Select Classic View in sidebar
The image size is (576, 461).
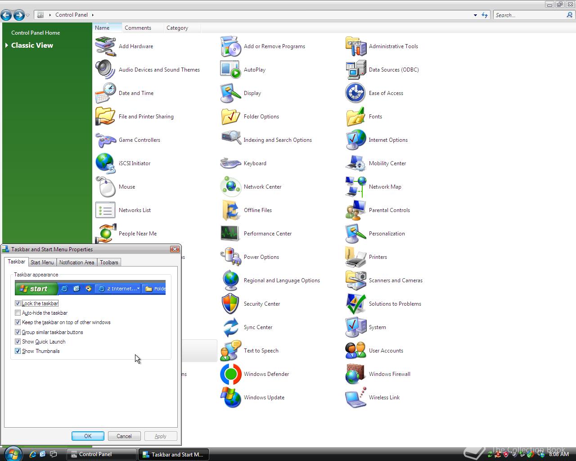[32, 45]
